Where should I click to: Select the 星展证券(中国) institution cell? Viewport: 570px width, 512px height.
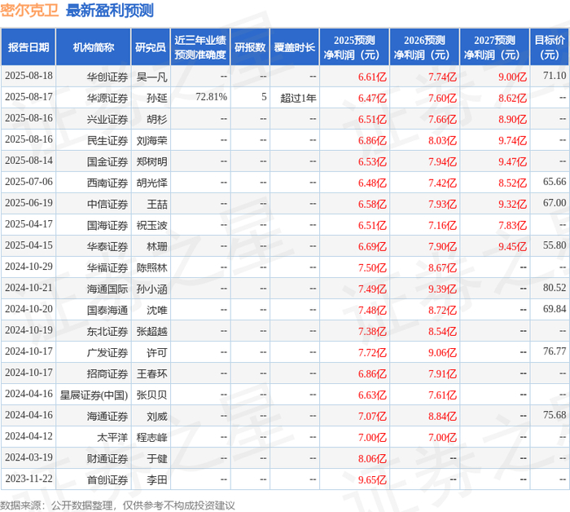click(94, 395)
